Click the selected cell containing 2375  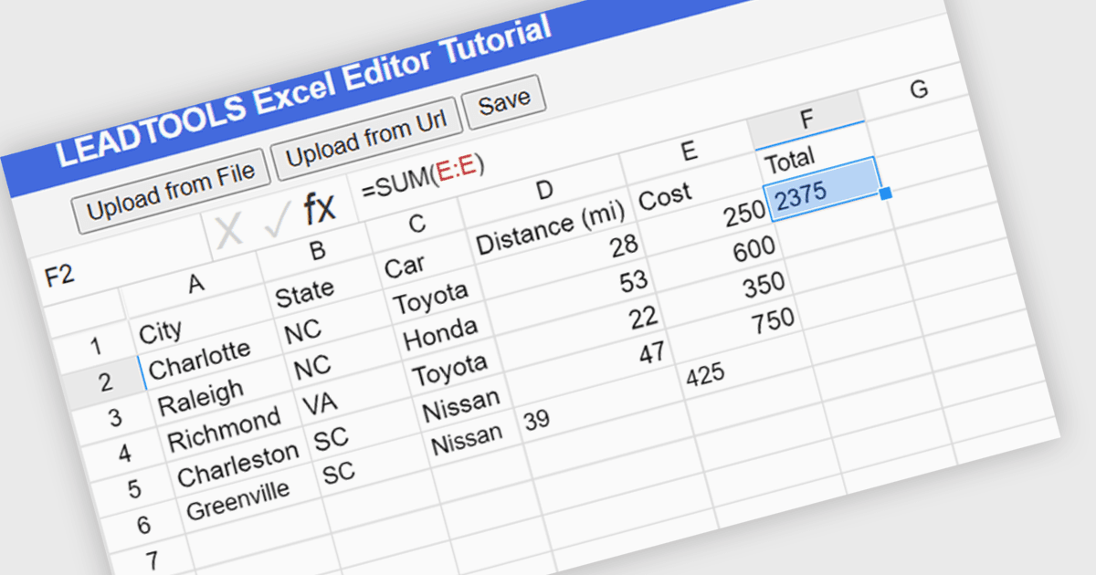click(825, 189)
